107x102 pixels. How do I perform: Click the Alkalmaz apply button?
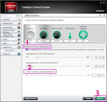pyautogui.click(x=100, y=99)
